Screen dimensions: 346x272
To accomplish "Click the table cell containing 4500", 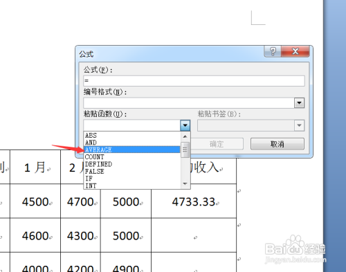I will (x=35, y=201).
